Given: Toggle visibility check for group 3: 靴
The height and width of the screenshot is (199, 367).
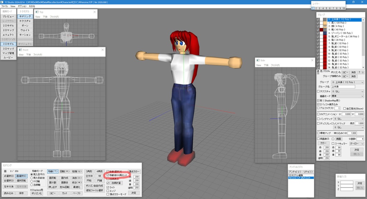Looking at the screenshot, I should 318,30.
